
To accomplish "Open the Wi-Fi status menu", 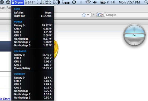I will coord(88,2).
